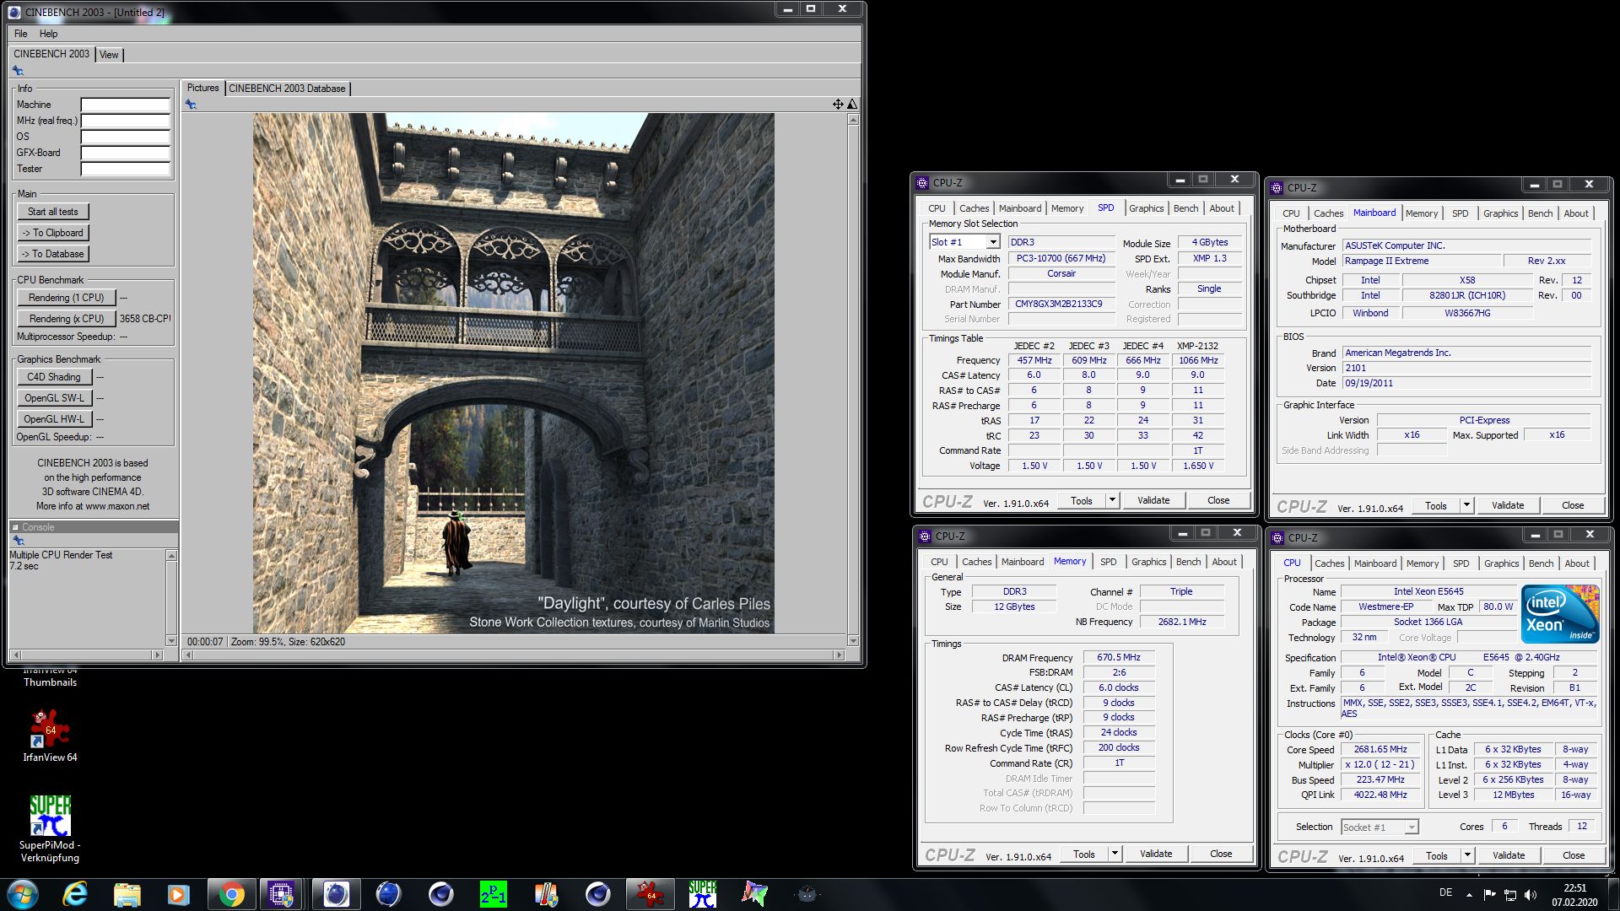Run the C4D Shading test
Image resolution: width=1620 pixels, height=911 pixels.
pyautogui.click(x=54, y=377)
